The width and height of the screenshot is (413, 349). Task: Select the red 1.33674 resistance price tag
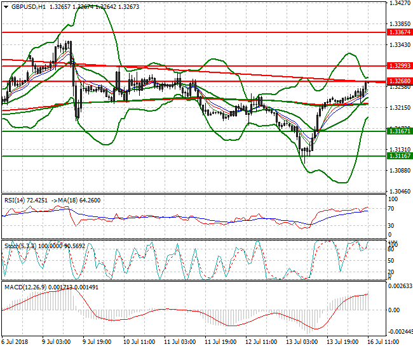click(x=399, y=32)
